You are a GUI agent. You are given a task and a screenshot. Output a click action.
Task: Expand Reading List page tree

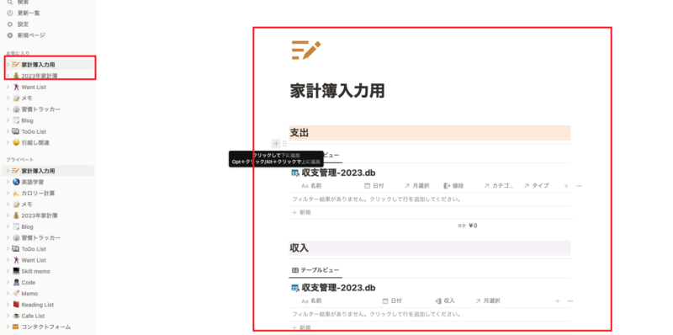click(x=8, y=305)
